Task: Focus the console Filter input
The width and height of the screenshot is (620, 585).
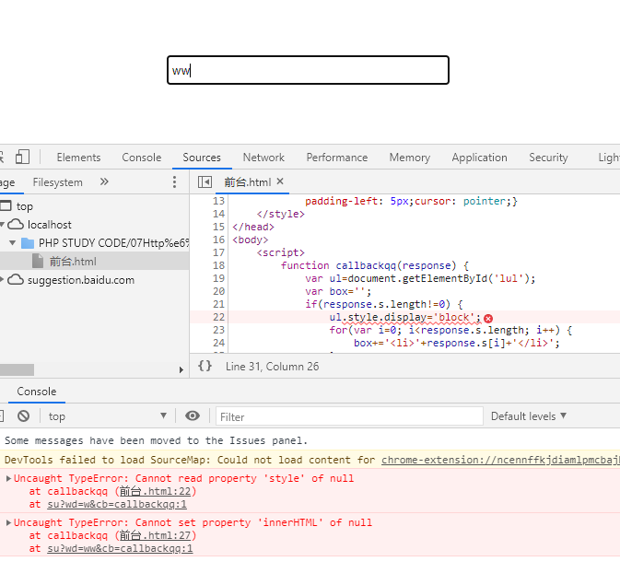Action: click(x=349, y=416)
